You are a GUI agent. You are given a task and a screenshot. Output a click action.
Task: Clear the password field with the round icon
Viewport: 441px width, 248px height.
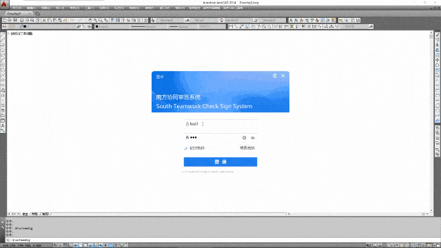(x=244, y=138)
